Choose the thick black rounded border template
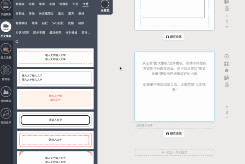 pyautogui.click(x=55, y=120)
